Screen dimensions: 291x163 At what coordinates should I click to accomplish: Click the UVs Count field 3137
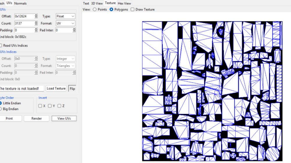24,23
